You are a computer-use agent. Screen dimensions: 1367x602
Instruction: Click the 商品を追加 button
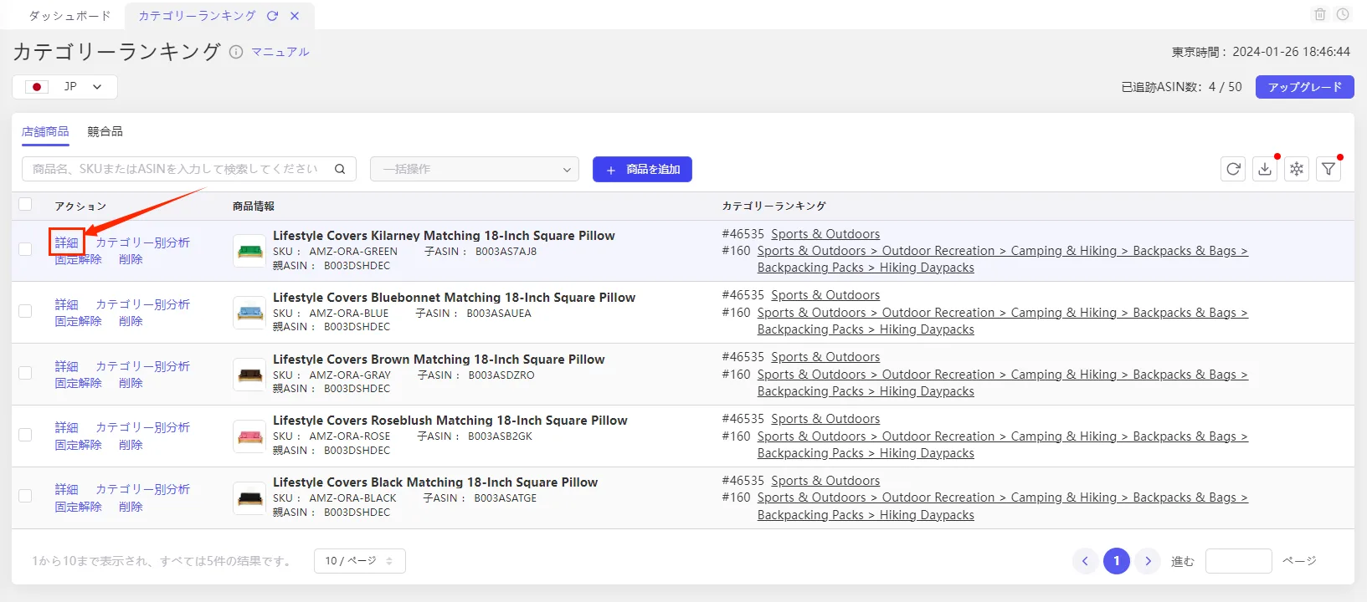tap(642, 169)
